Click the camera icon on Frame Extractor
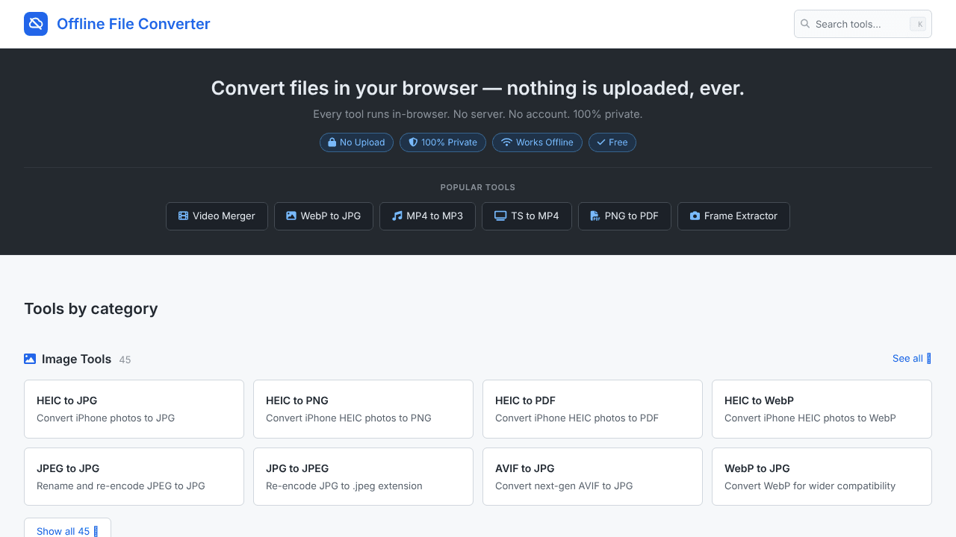This screenshot has height=537, width=956. pos(695,216)
